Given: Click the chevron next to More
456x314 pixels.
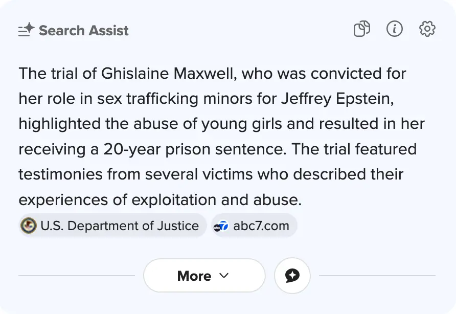Looking at the screenshot, I should pyautogui.click(x=223, y=276).
